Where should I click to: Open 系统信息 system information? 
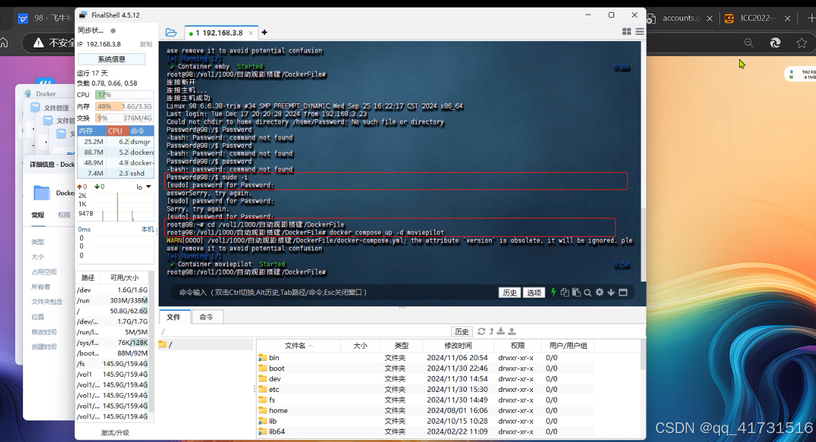[x=111, y=59]
